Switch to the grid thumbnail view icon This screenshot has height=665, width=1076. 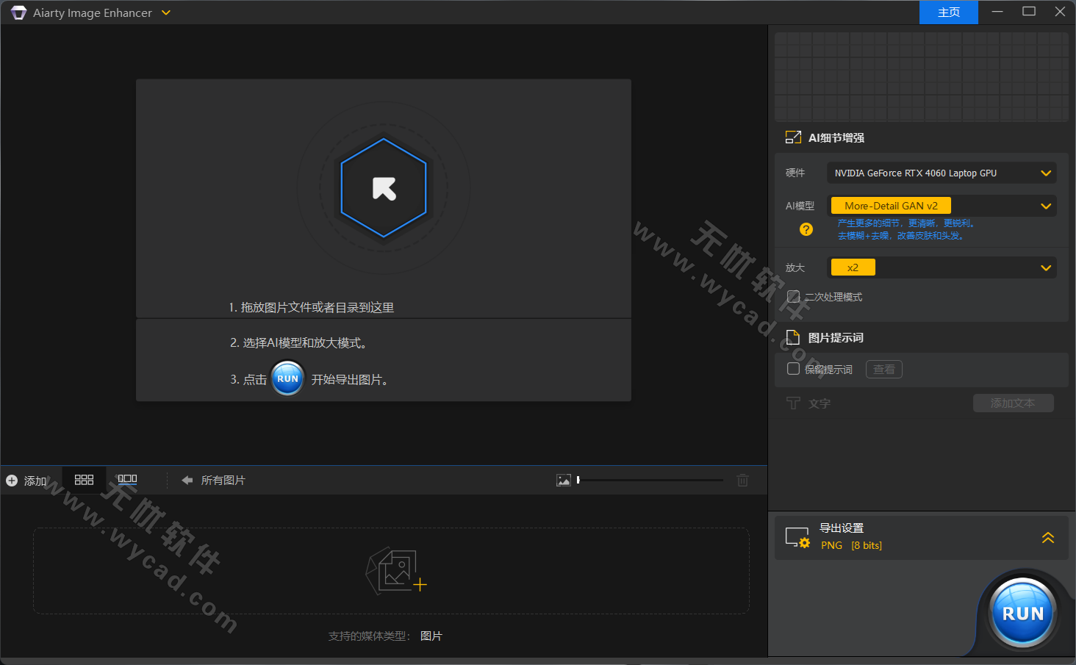[x=84, y=479]
